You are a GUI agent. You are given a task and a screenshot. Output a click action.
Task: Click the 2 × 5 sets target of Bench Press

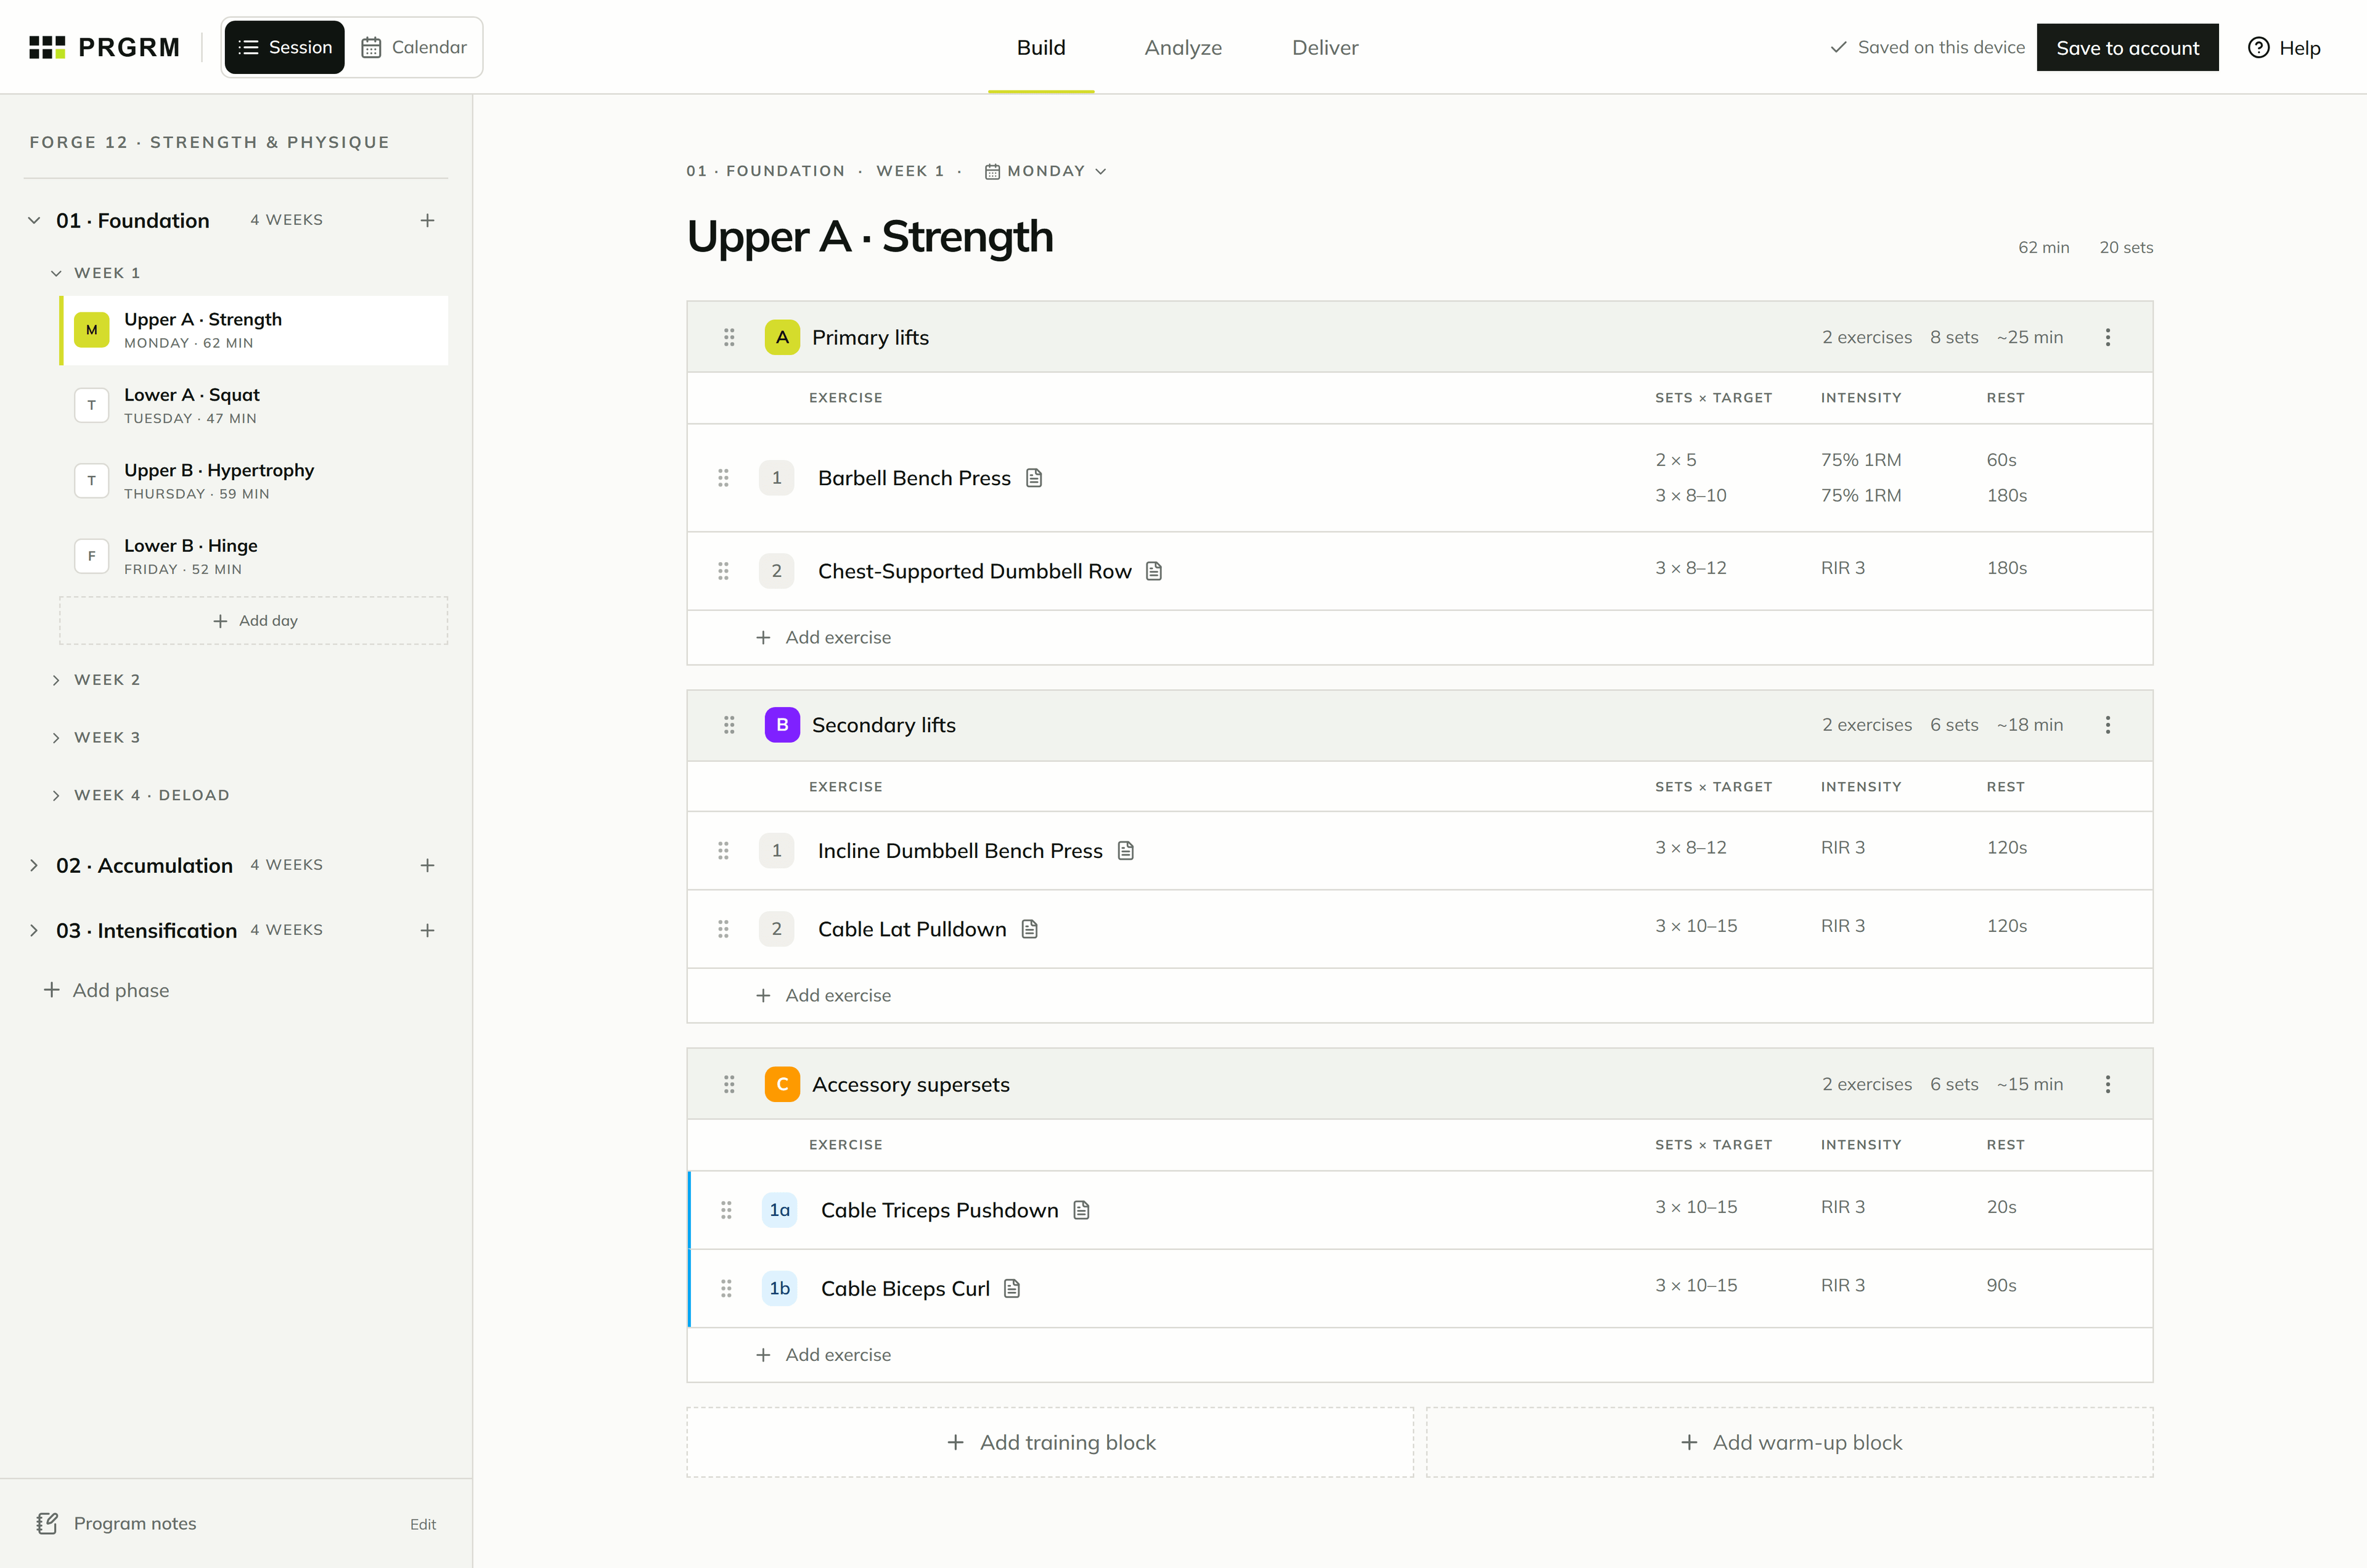pyautogui.click(x=1676, y=460)
